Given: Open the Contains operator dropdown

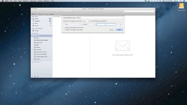Looking at the screenshot, I should point(89,24).
